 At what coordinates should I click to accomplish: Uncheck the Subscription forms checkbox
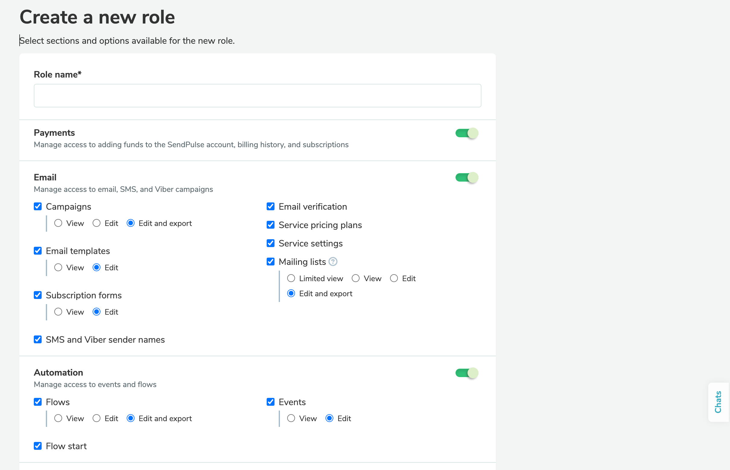pos(37,295)
